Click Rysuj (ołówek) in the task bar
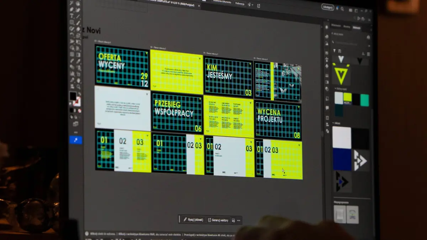427x240 pixels. click(x=194, y=220)
